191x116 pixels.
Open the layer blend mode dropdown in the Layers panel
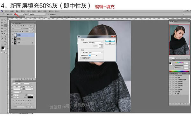(17, 29)
